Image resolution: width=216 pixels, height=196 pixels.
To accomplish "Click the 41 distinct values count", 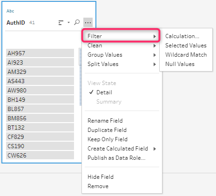I will pos(32,23).
